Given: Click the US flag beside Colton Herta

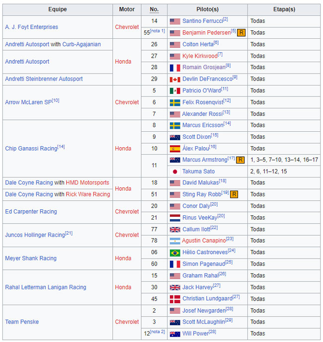Looking at the screenshot, I should coord(175,45).
